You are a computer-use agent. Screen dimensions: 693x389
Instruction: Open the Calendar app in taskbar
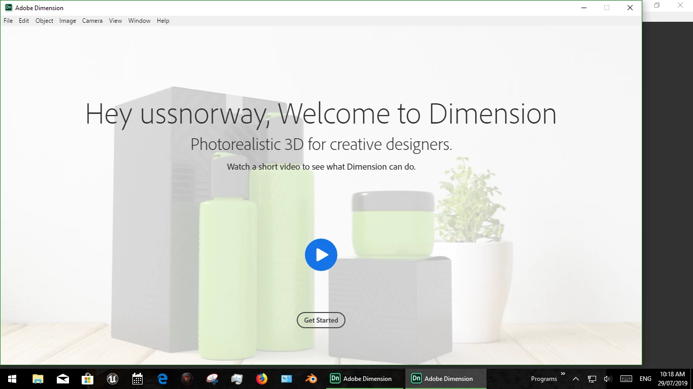pyautogui.click(x=137, y=379)
